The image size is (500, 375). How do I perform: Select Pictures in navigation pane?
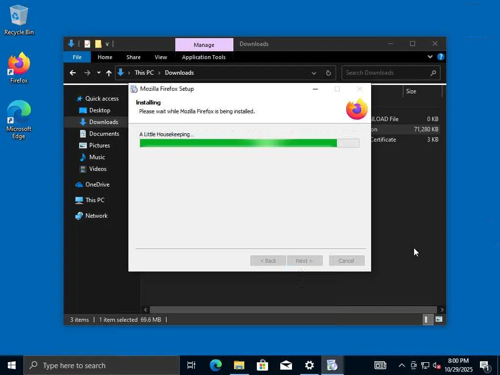point(94,146)
